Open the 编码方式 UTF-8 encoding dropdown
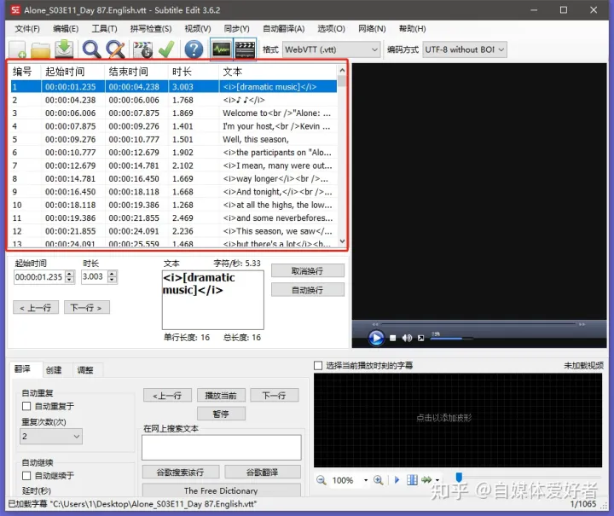614x516 pixels. [x=465, y=49]
